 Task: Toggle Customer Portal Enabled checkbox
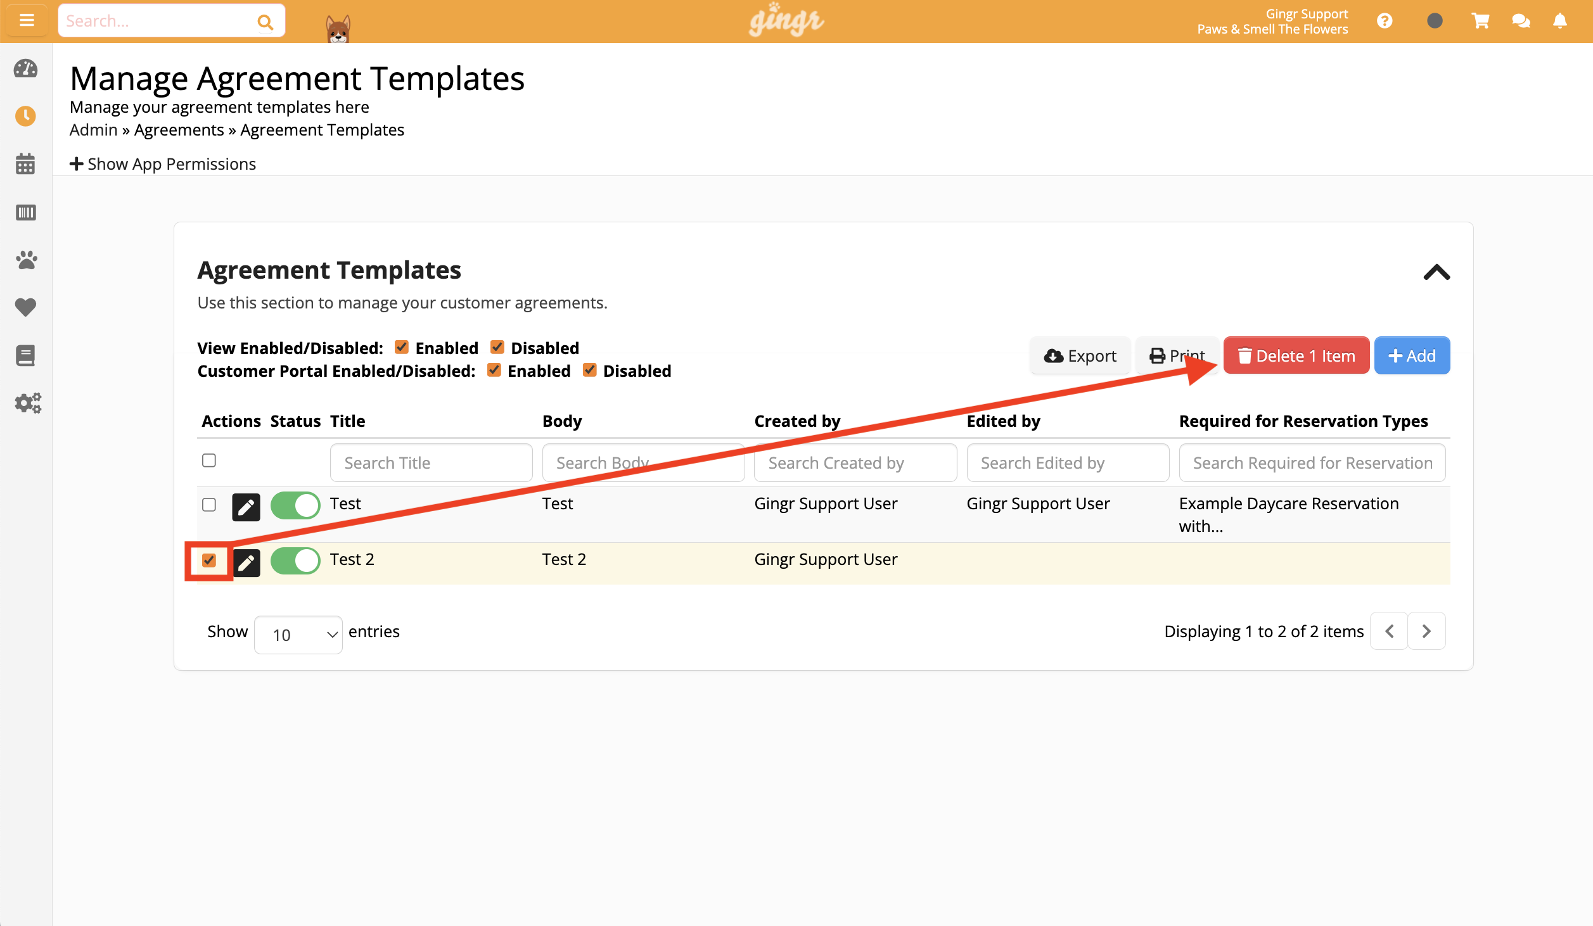coord(494,370)
